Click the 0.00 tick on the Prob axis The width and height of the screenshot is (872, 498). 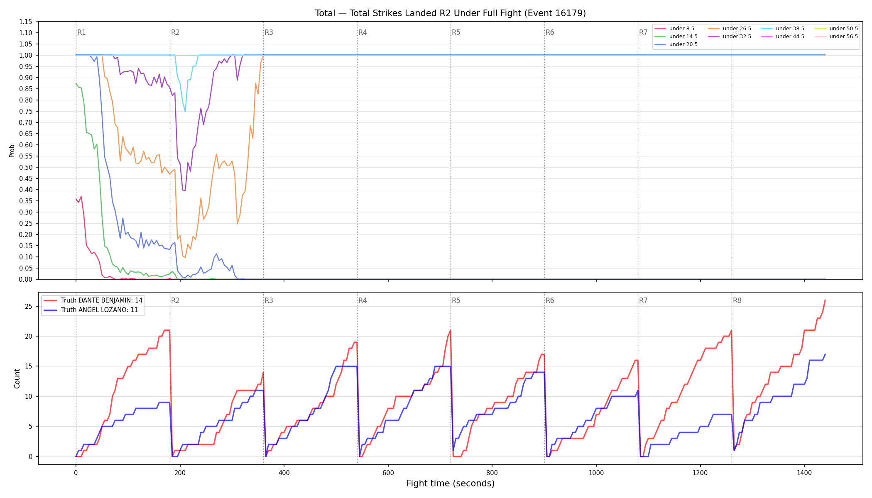pyautogui.click(x=26, y=279)
